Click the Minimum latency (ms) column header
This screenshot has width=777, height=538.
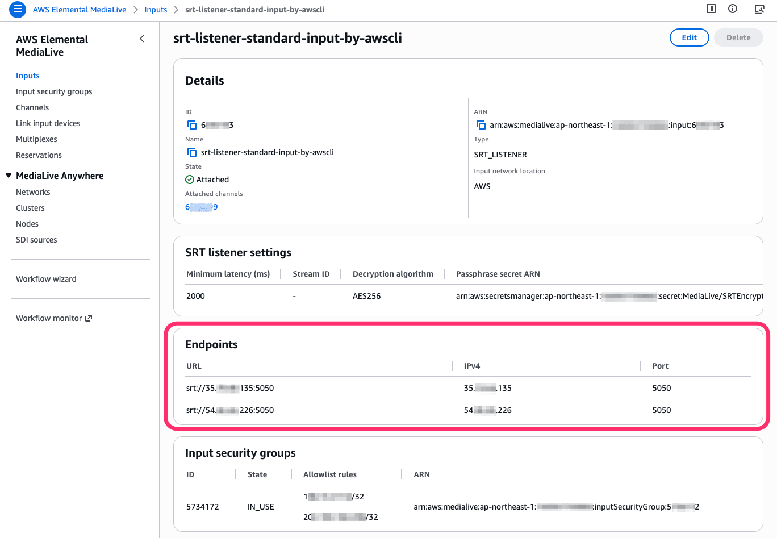228,274
